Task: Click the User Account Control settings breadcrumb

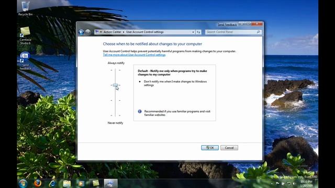Action: (144, 32)
